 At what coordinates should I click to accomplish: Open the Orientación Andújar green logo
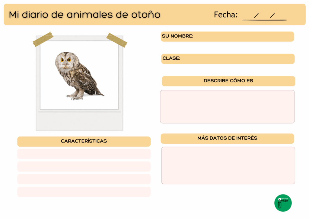pos(283,203)
